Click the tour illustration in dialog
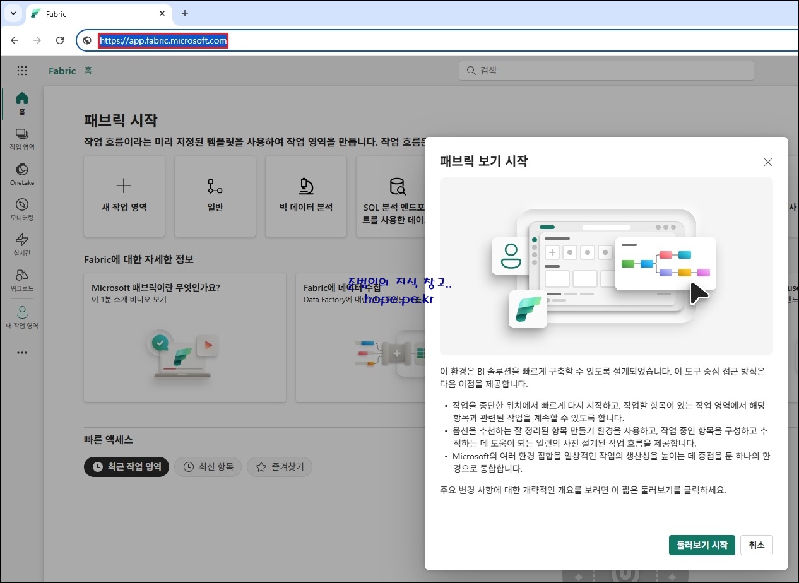Image resolution: width=799 pixels, height=583 pixels. (607, 266)
